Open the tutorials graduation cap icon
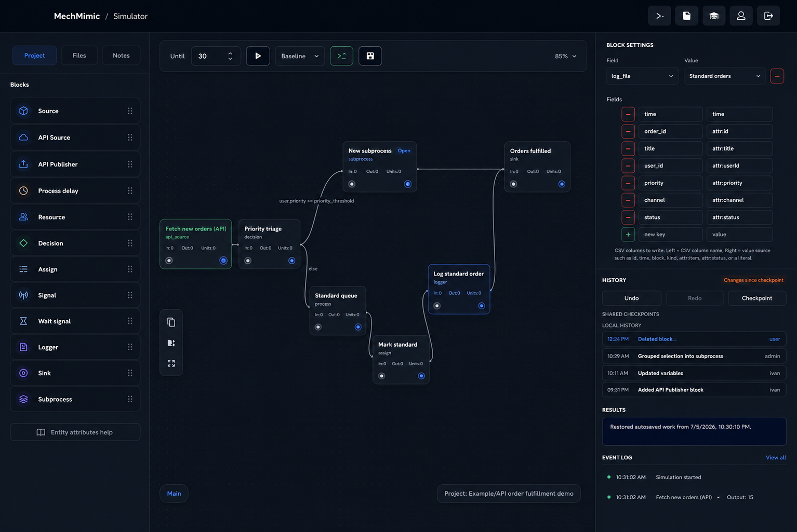Viewport: 797px width, 532px height. [x=714, y=16]
